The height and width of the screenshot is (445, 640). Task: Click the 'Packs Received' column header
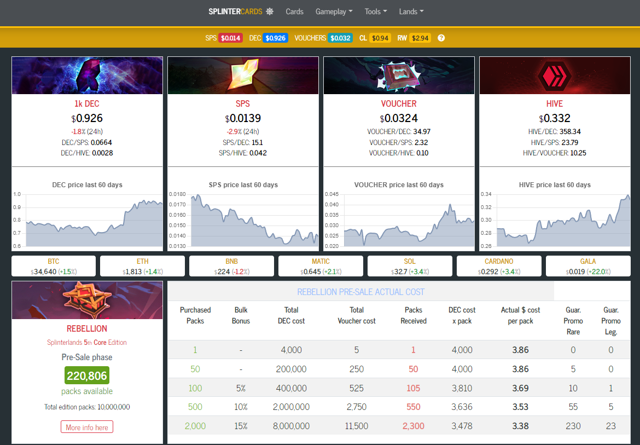(414, 315)
